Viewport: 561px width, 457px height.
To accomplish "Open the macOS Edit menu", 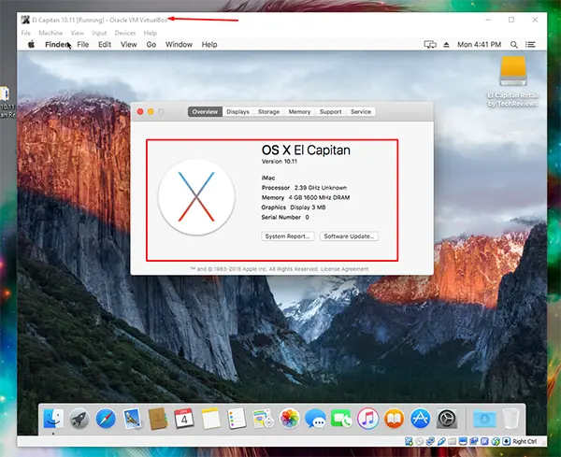I will tap(105, 45).
